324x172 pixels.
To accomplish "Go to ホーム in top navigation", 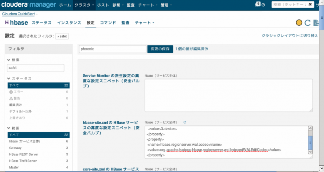I will pos(65,5).
